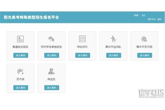165x110 pixels.
Task: Click the 阳光高考特殊类型招生报名平台 title
Action: (31, 17)
